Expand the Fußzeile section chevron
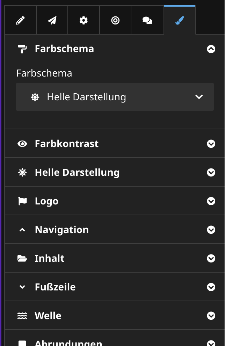 (x=211, y=287)
